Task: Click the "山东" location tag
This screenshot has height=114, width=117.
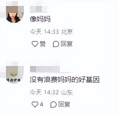Action: click(x=67, y=92)
